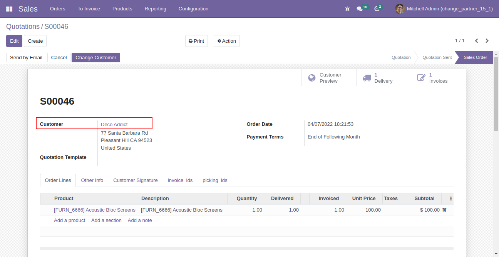The width and height of the screenshot is (499, 257).
Task: Click the Create button
Action: (35, 41)
